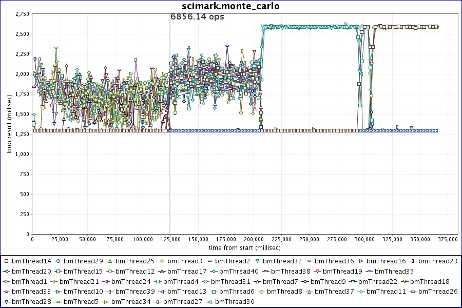Select the bmThread26 legend label
The image size is (462, 308).
tap(438, 292)
